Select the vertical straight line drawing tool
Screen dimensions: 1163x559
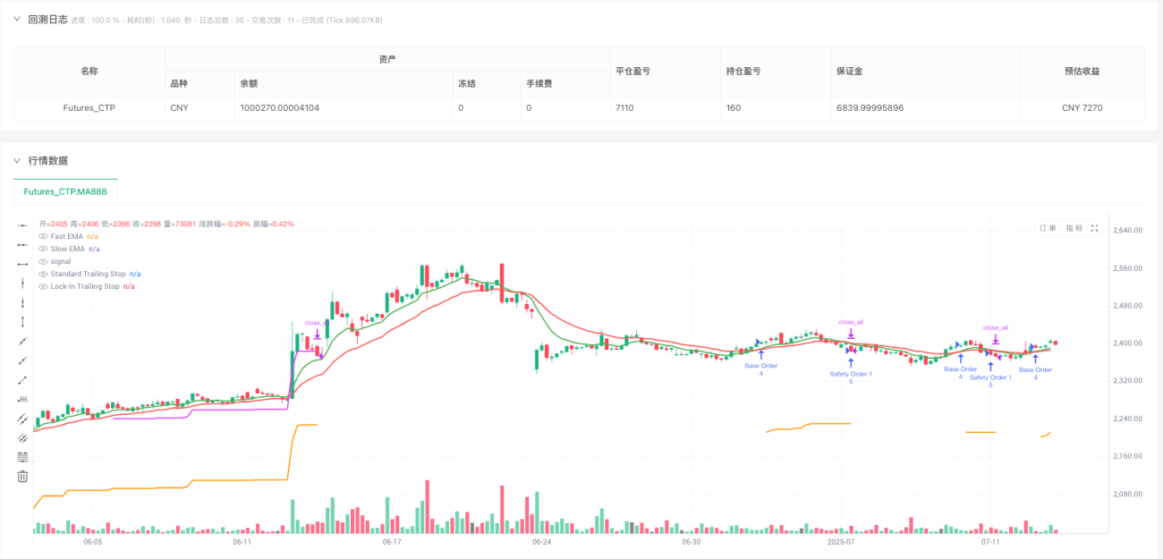coord(23,283)
